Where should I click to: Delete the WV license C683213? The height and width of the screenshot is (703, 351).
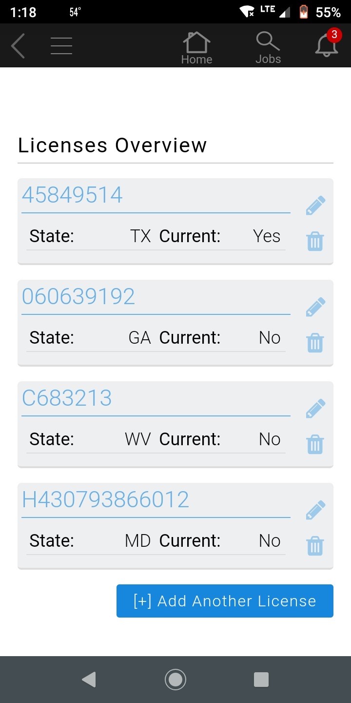(x=315, y=444)
